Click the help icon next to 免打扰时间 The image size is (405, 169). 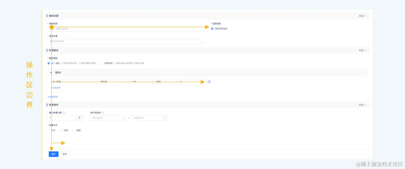103,113
